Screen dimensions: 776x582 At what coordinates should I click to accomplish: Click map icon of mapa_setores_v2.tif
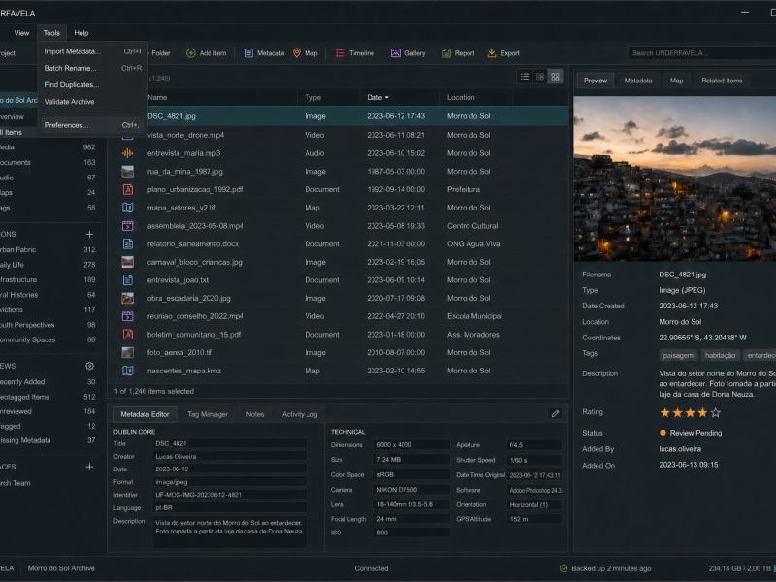point(128,208)
